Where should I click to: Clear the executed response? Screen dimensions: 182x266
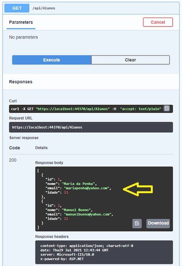point(131,60)
